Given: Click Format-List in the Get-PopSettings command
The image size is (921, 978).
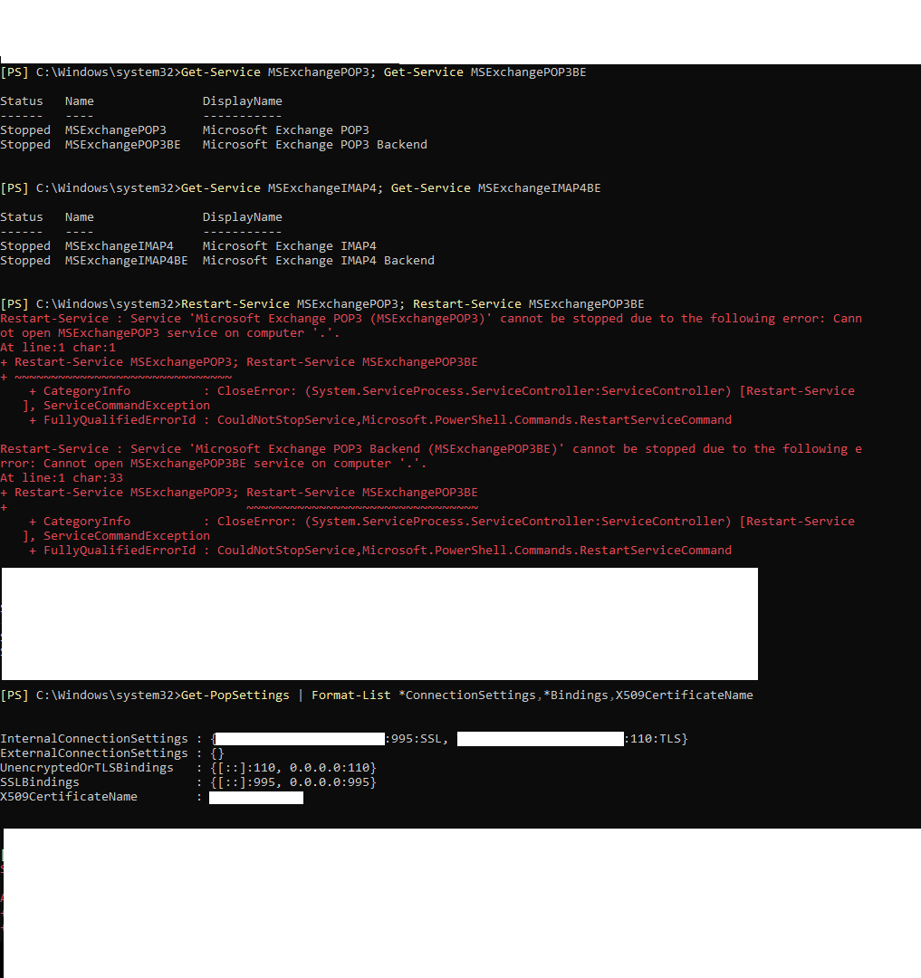Looking at the screenshot, I should click(351, 695).
